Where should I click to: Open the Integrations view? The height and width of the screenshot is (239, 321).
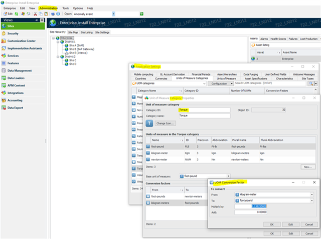pyautogui.click(x=15, y=92)
